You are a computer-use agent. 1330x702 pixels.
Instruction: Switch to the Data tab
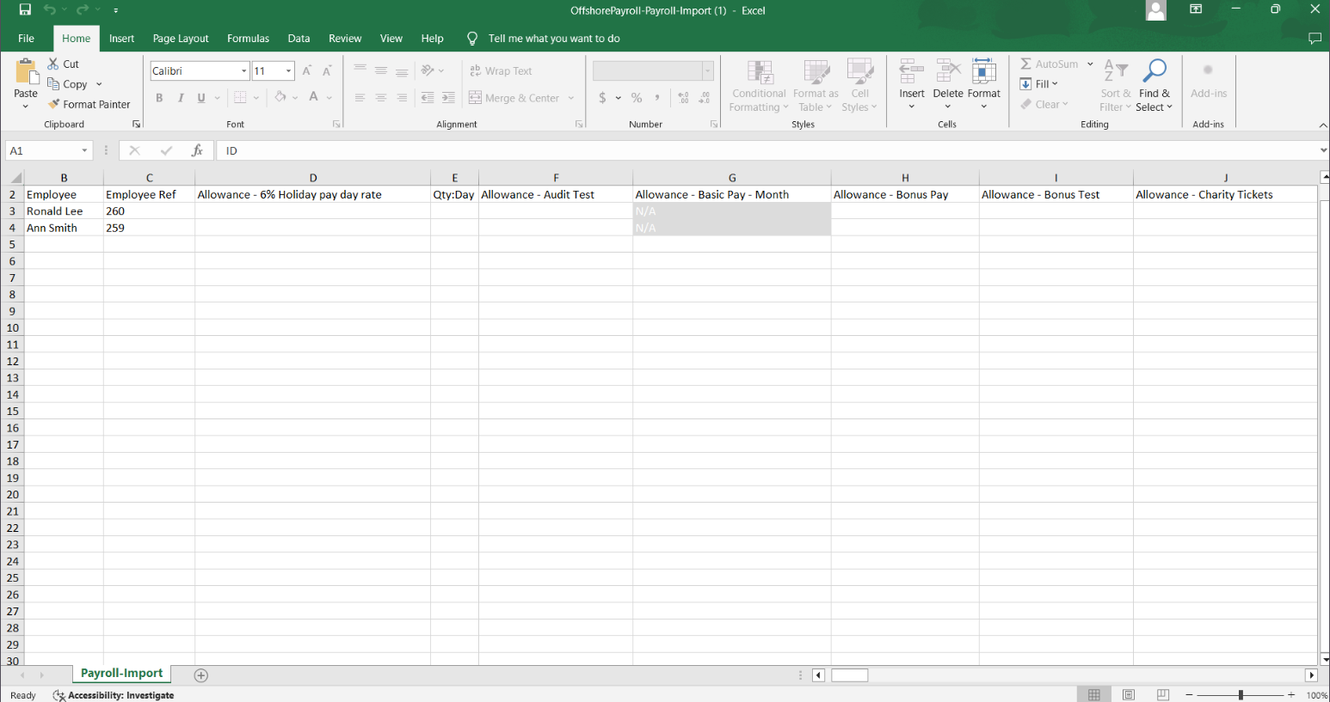(x=299, y=39)
